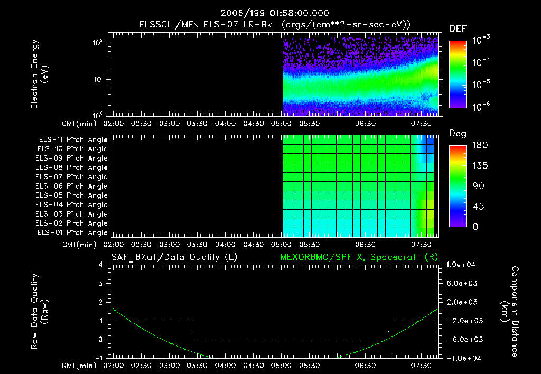Click the plot title 2006/199 01:58:00.000
This screenshot has height=374, width=541.
[275, 13]
